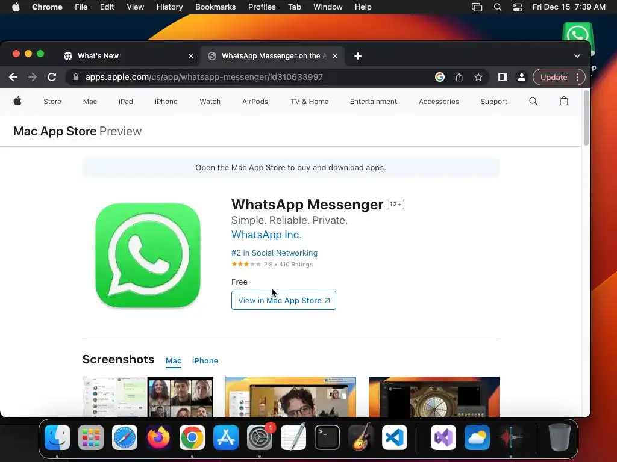Close the WhatsApp Messenger tab

click(335, 56)
